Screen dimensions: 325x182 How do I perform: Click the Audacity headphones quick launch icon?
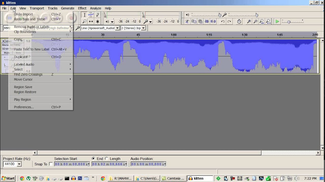pos(74,178)
